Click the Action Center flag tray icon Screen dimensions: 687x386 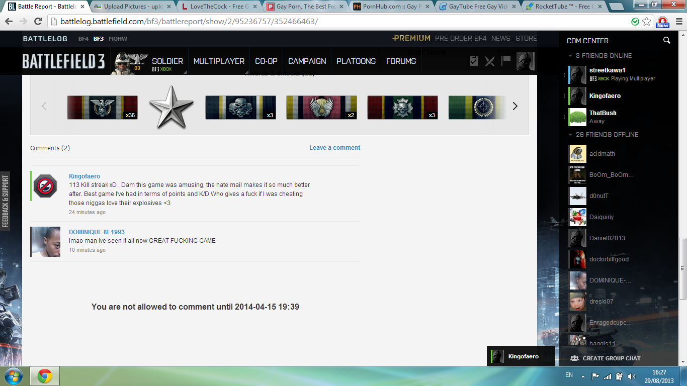[595, 376]
